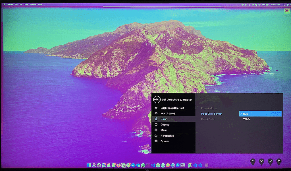
Task: Open Input Source in the monitor menu
Action: (x=168, y=114)
